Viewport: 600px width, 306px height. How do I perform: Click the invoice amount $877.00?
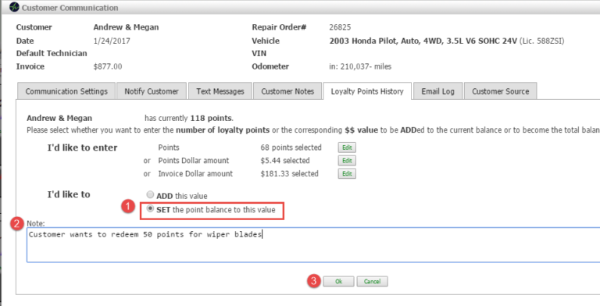(108, 66)
